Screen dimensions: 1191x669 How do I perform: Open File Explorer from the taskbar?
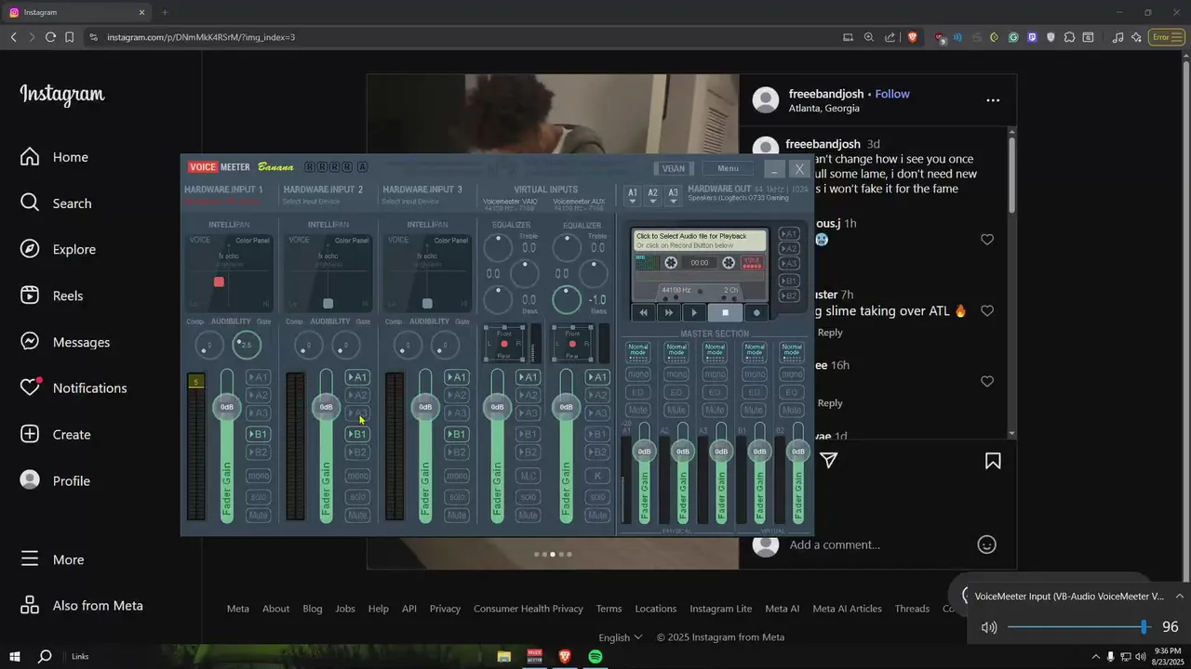[503, 657]
